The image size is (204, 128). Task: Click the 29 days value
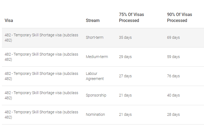click(125, 57)
